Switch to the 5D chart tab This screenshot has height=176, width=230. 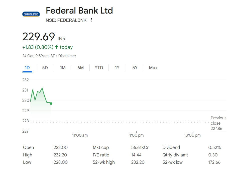[45, 68]
